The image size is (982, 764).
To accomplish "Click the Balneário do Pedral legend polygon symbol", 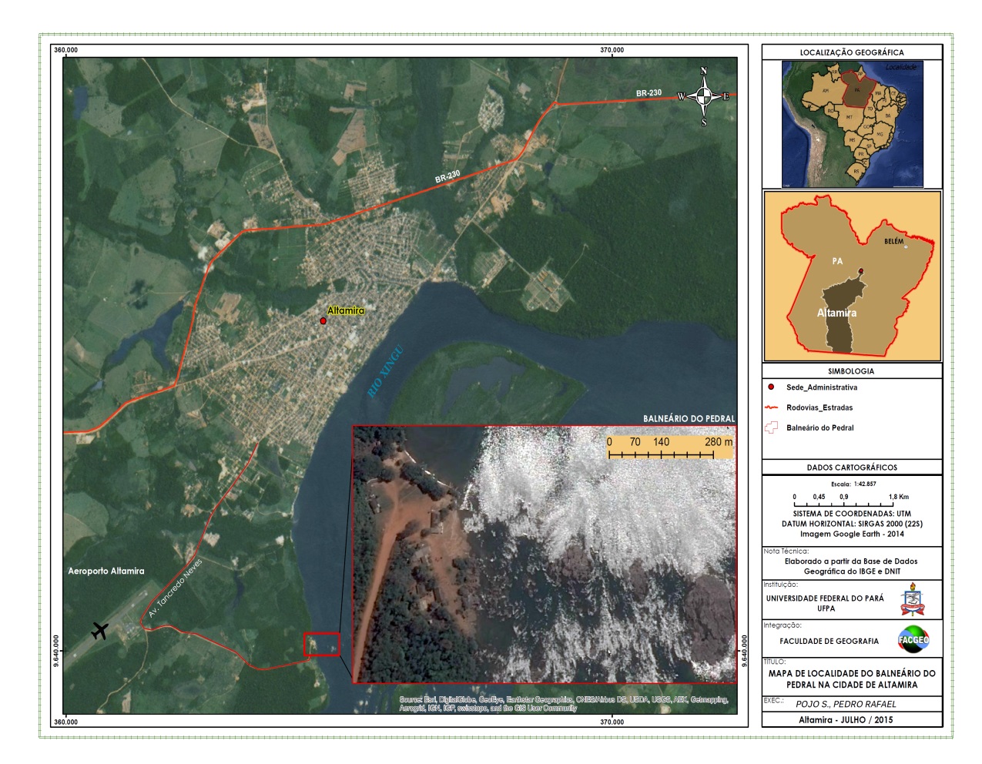I will [x=771, y=427].
